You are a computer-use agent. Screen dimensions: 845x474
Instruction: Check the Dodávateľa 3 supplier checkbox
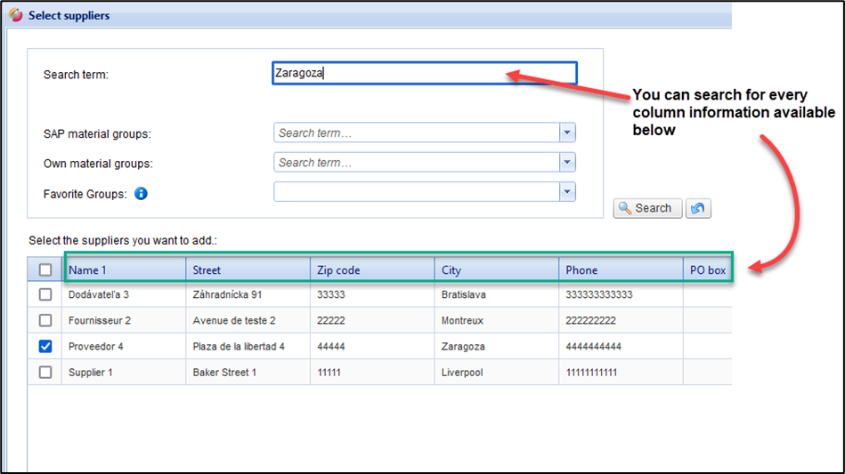pos(45,295)
